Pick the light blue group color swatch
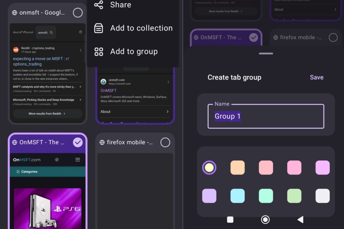Image resolution: width=344 pixels, height=229 pixels. point(238,196)
